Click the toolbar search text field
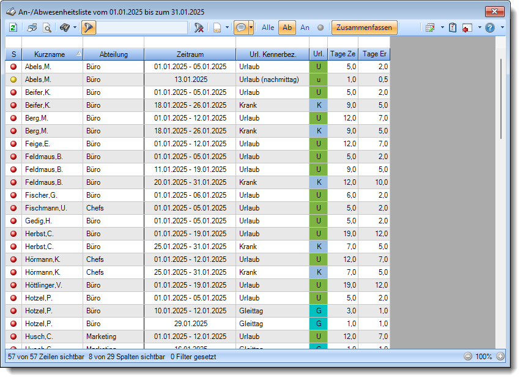Image resolution: width=523 pixels, height=380 pixels. click(x=142, y=28)
